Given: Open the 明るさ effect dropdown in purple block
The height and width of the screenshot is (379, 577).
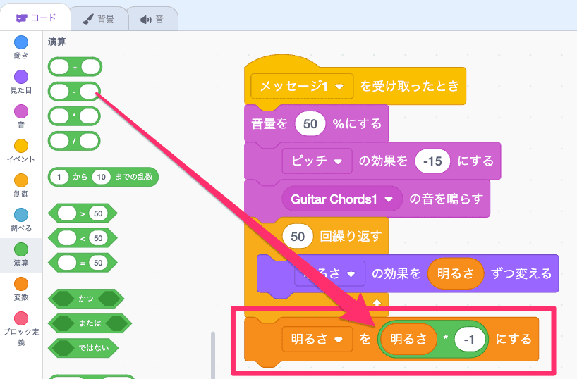Looking at the screenshot, I should point(329,273).
